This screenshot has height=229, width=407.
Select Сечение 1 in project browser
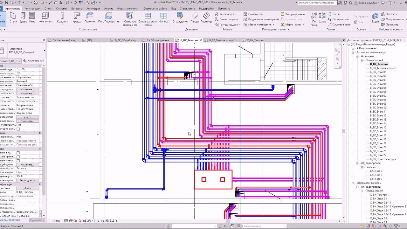click(376, 175)
